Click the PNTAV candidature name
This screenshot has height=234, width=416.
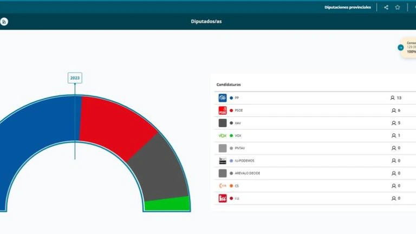240,148
